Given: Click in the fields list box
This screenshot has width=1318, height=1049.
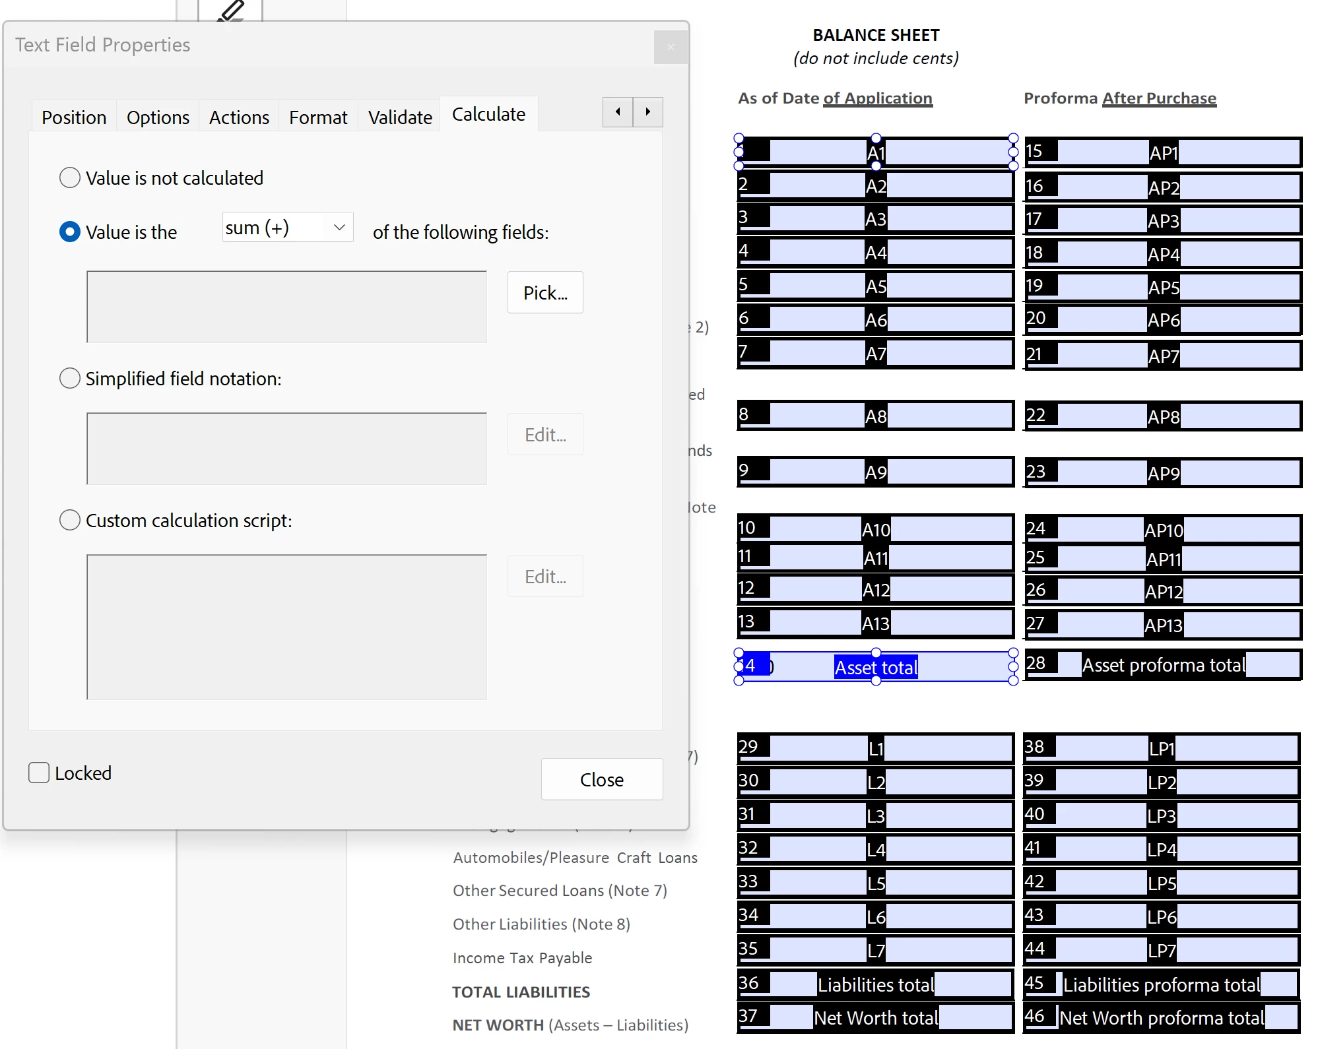Looking at the screenshot, I should pyautogui.click(x=286, y=307).
